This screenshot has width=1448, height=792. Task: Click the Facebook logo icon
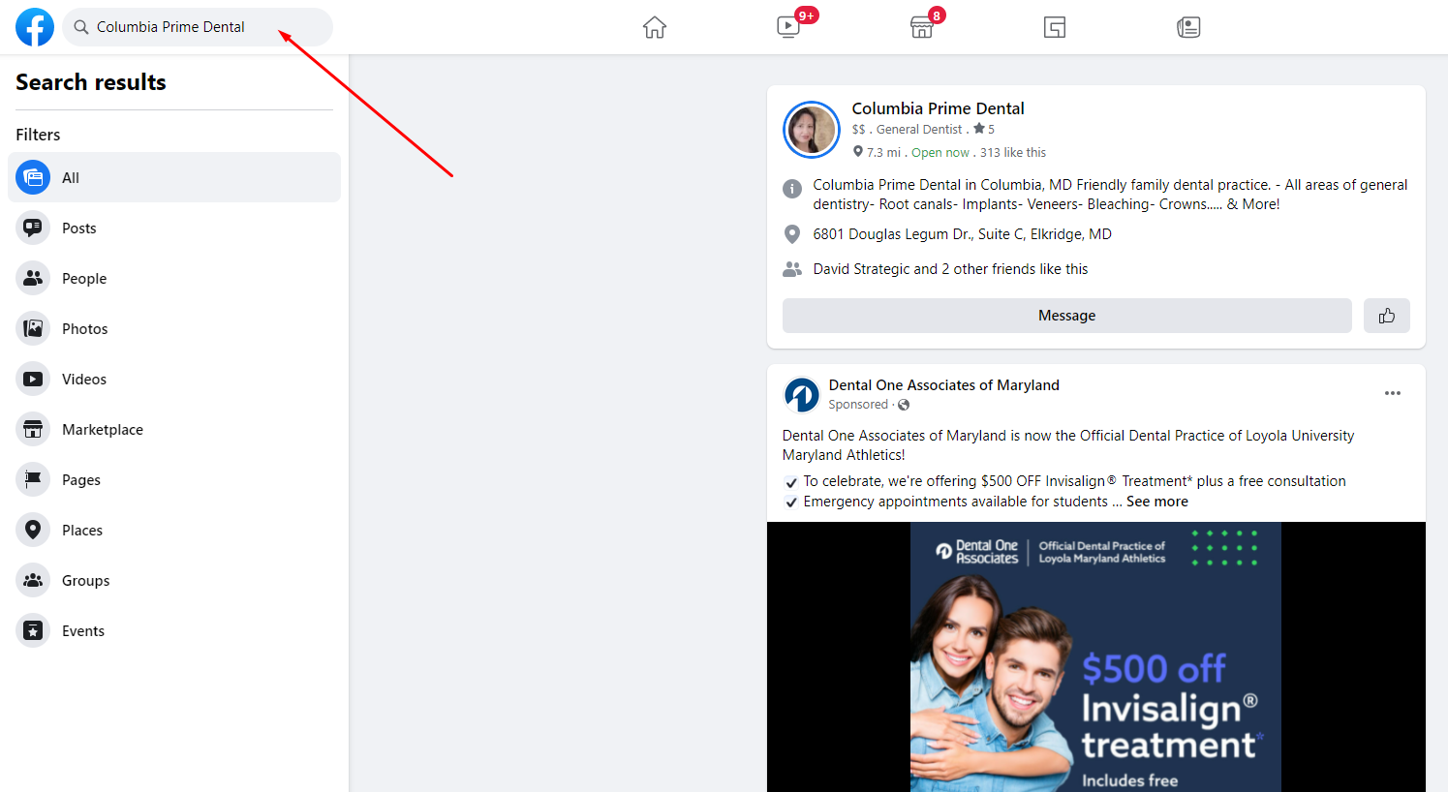coord(35,27)
